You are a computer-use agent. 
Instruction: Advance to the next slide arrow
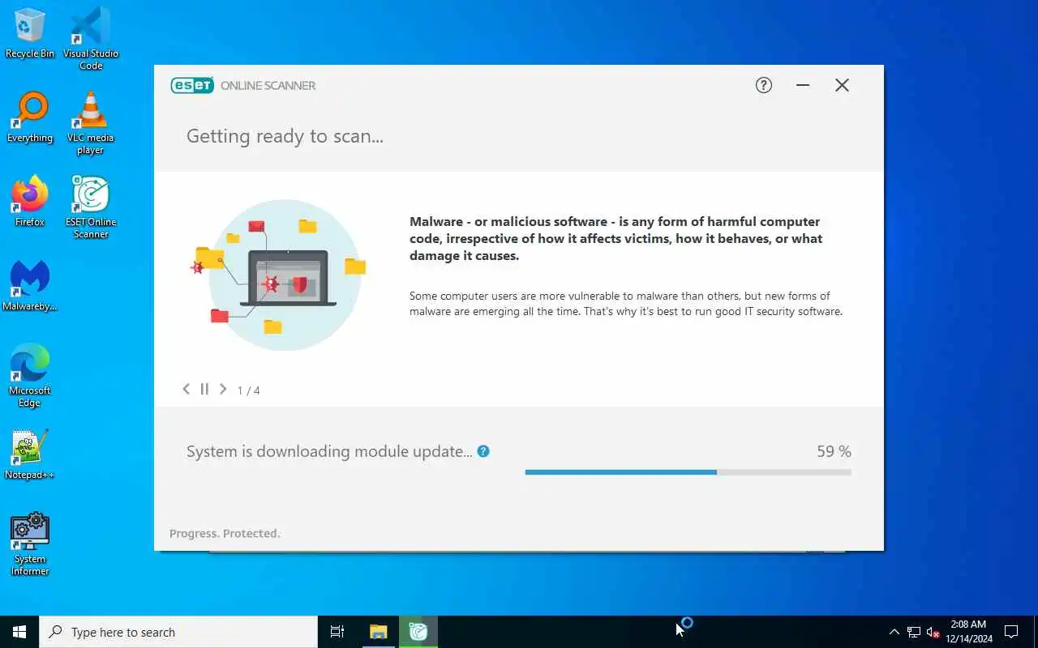coord(223,389)
